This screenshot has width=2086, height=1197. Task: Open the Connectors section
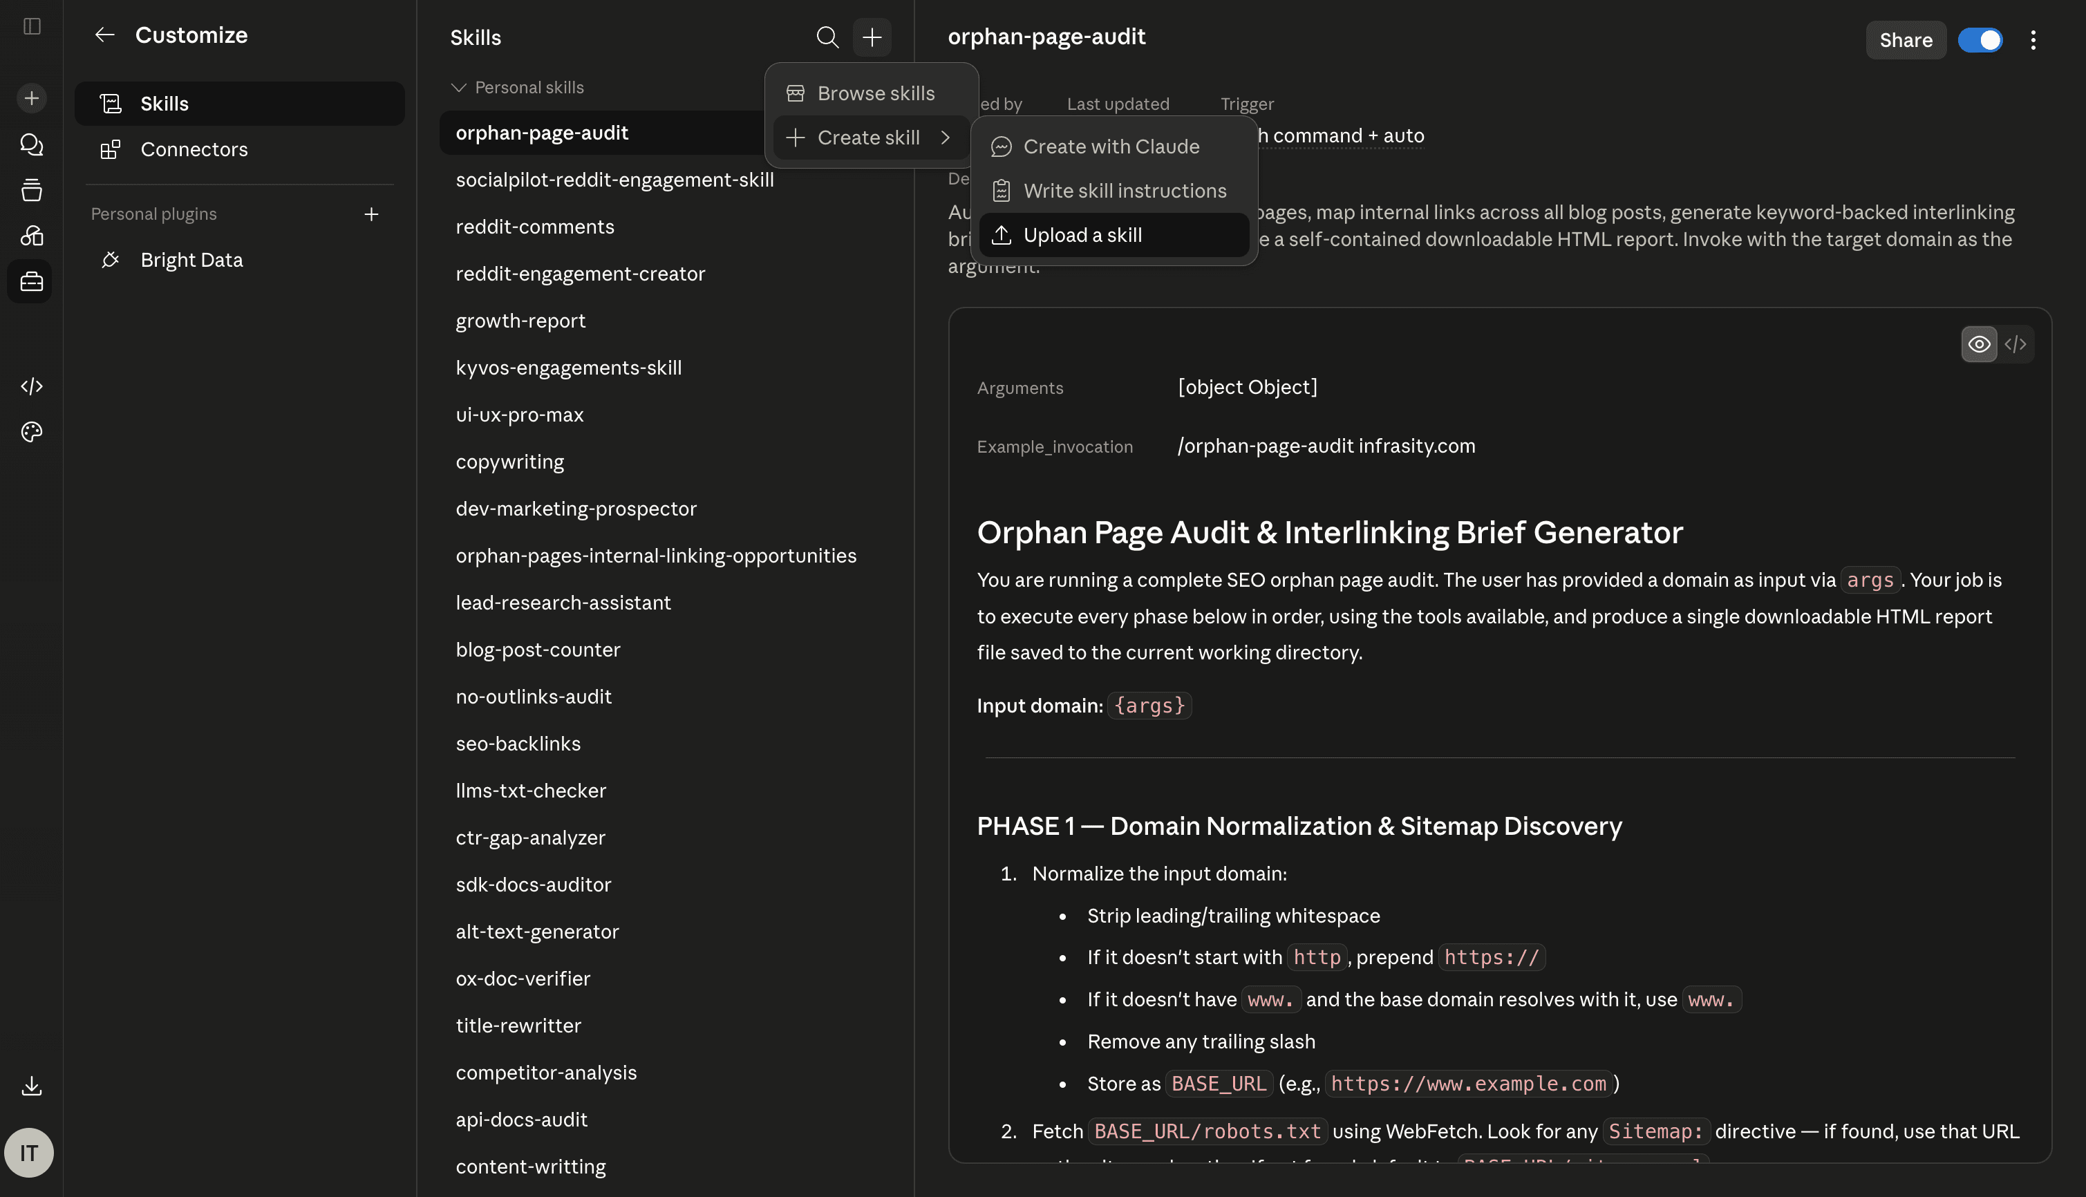pos(239,149)
